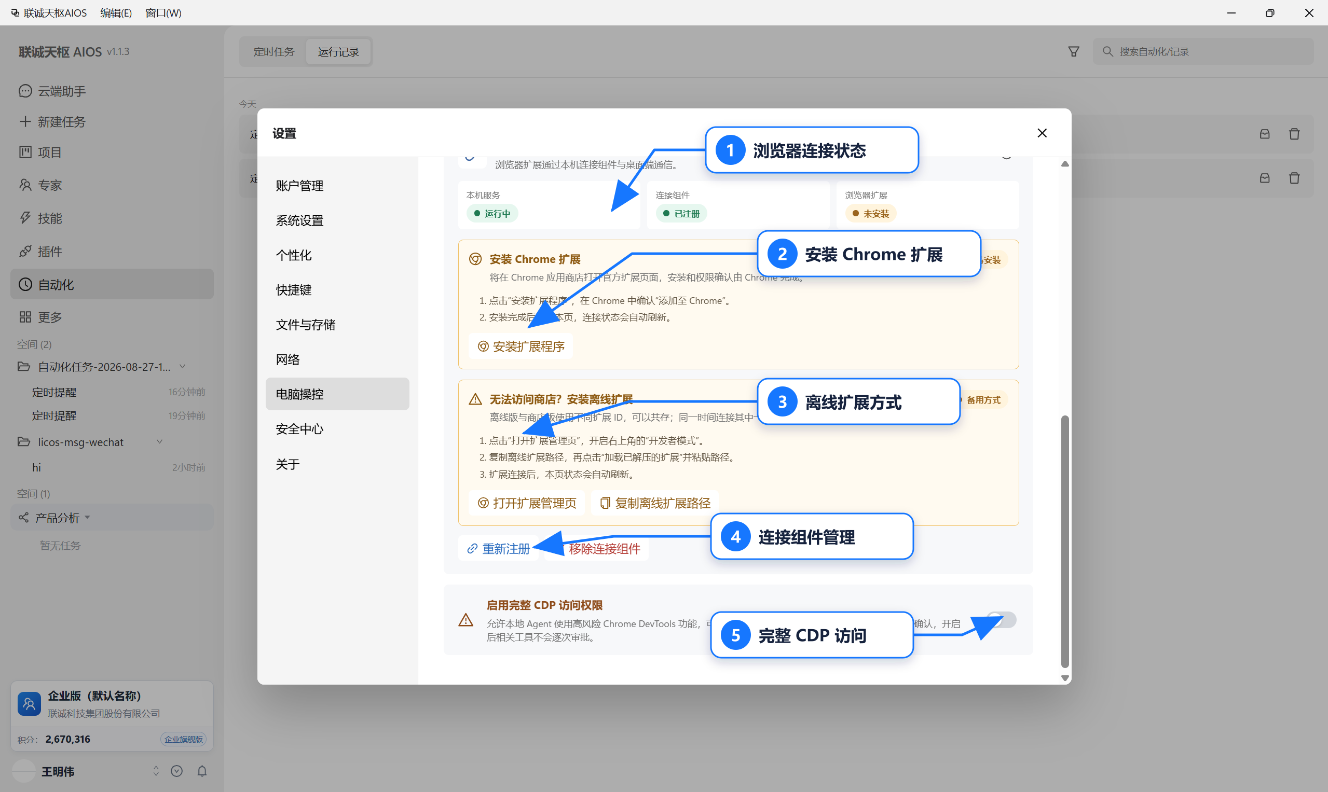Select 快捷键 in settings menu
Screen dimensions: 1328x792
337,290
